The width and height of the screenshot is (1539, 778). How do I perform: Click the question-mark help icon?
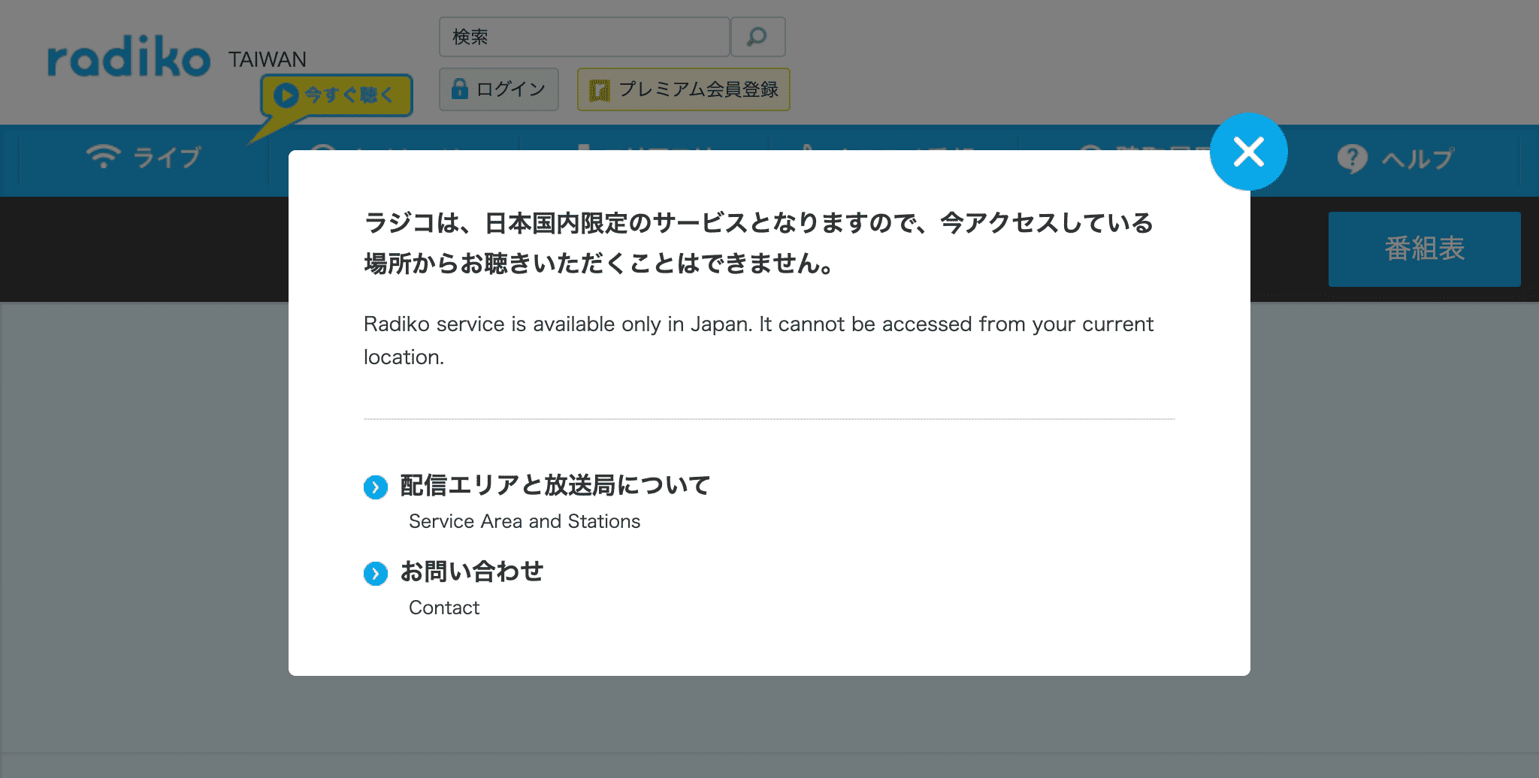click(x=1354, y=157)
